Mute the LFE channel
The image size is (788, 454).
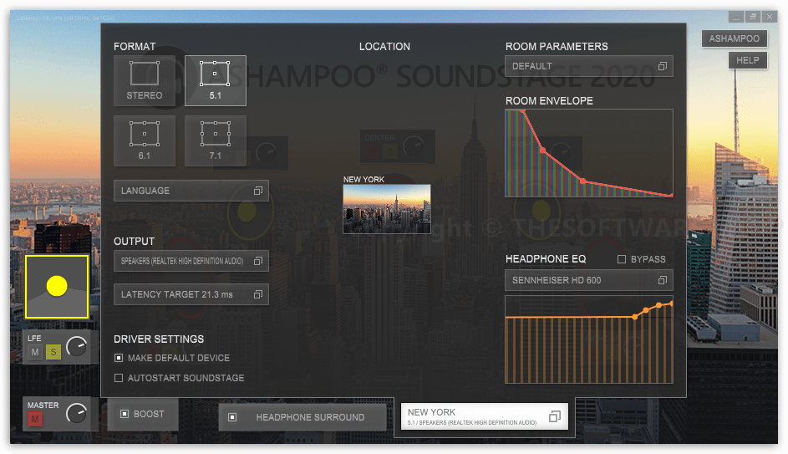[x=35, y=353]
